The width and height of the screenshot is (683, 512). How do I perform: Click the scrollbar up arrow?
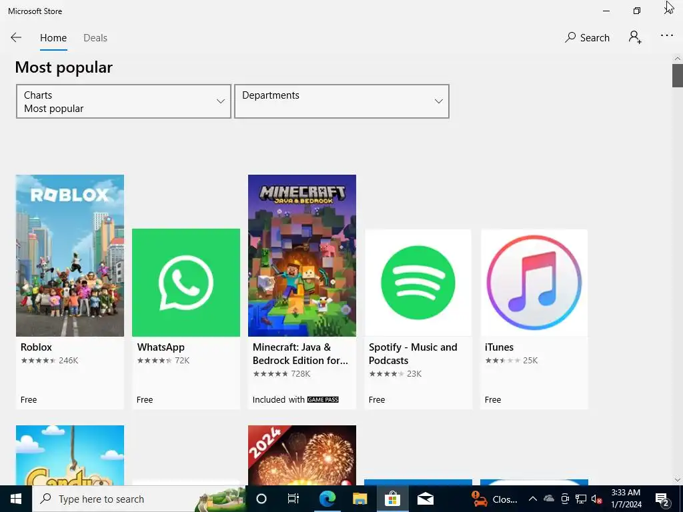tap(678, 59)
